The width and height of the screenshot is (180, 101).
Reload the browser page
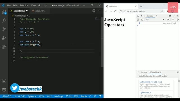tap(115, 11)
